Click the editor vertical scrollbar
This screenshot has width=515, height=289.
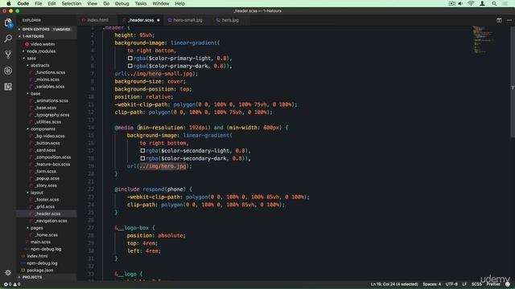point(513,82)
